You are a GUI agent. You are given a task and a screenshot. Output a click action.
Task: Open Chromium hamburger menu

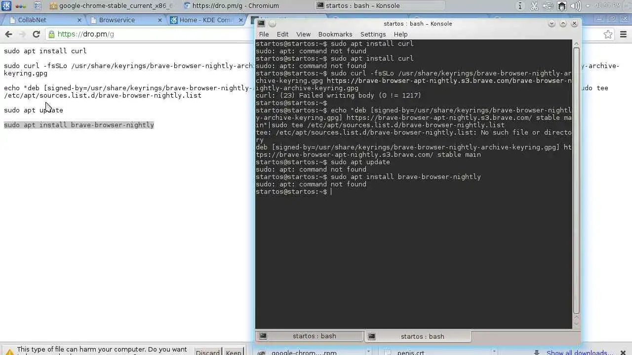623,34
